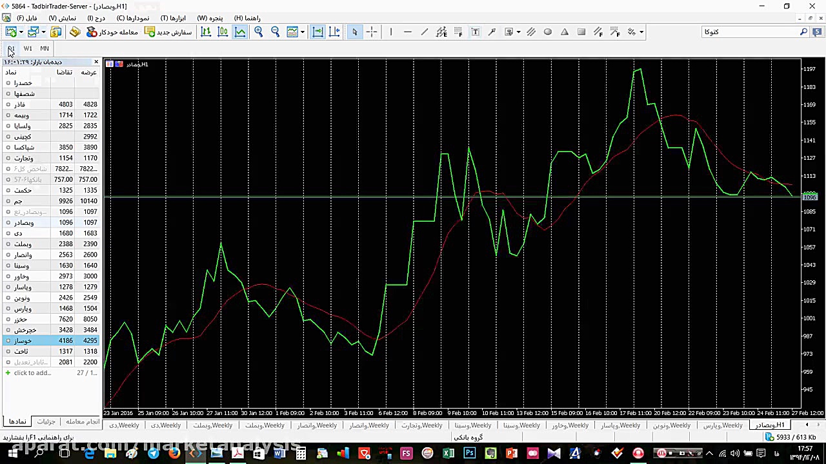Open Photoshop from the taskbar
Viewport: 826px width, 464px height.
pyautogui.click(x=470, y=454)
